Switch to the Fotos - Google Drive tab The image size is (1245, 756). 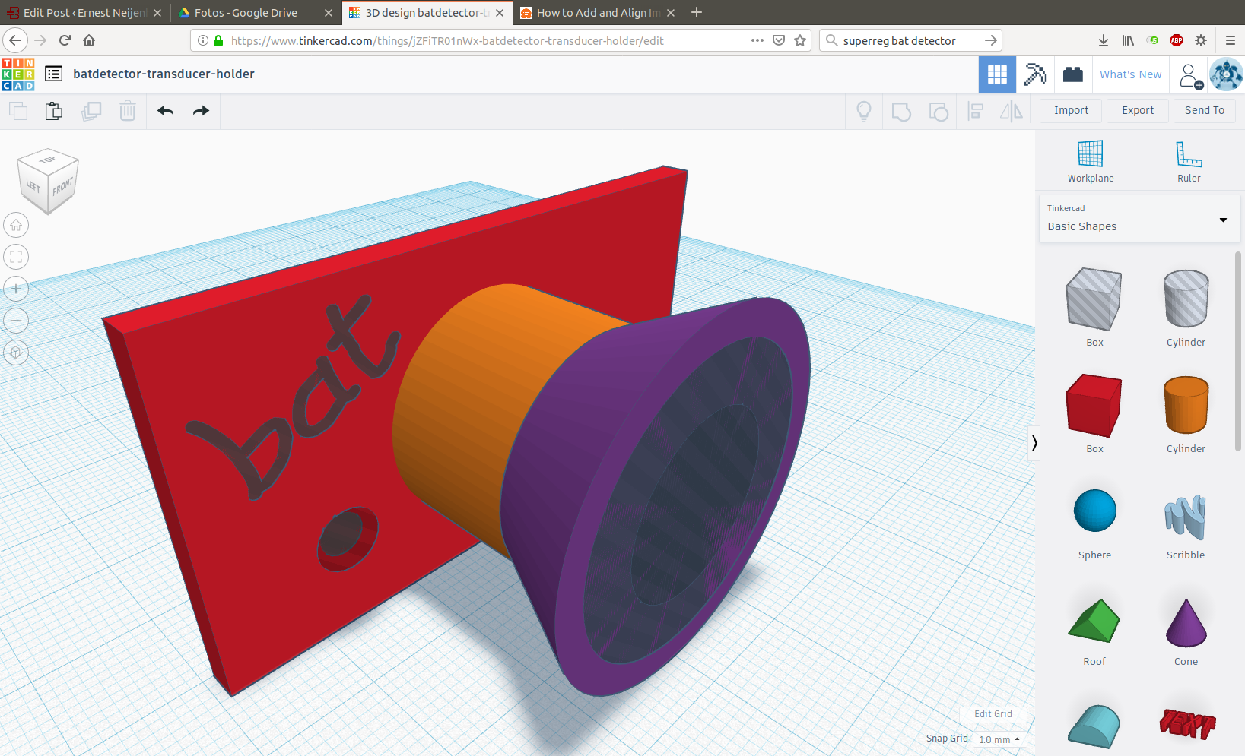(246, 13)
